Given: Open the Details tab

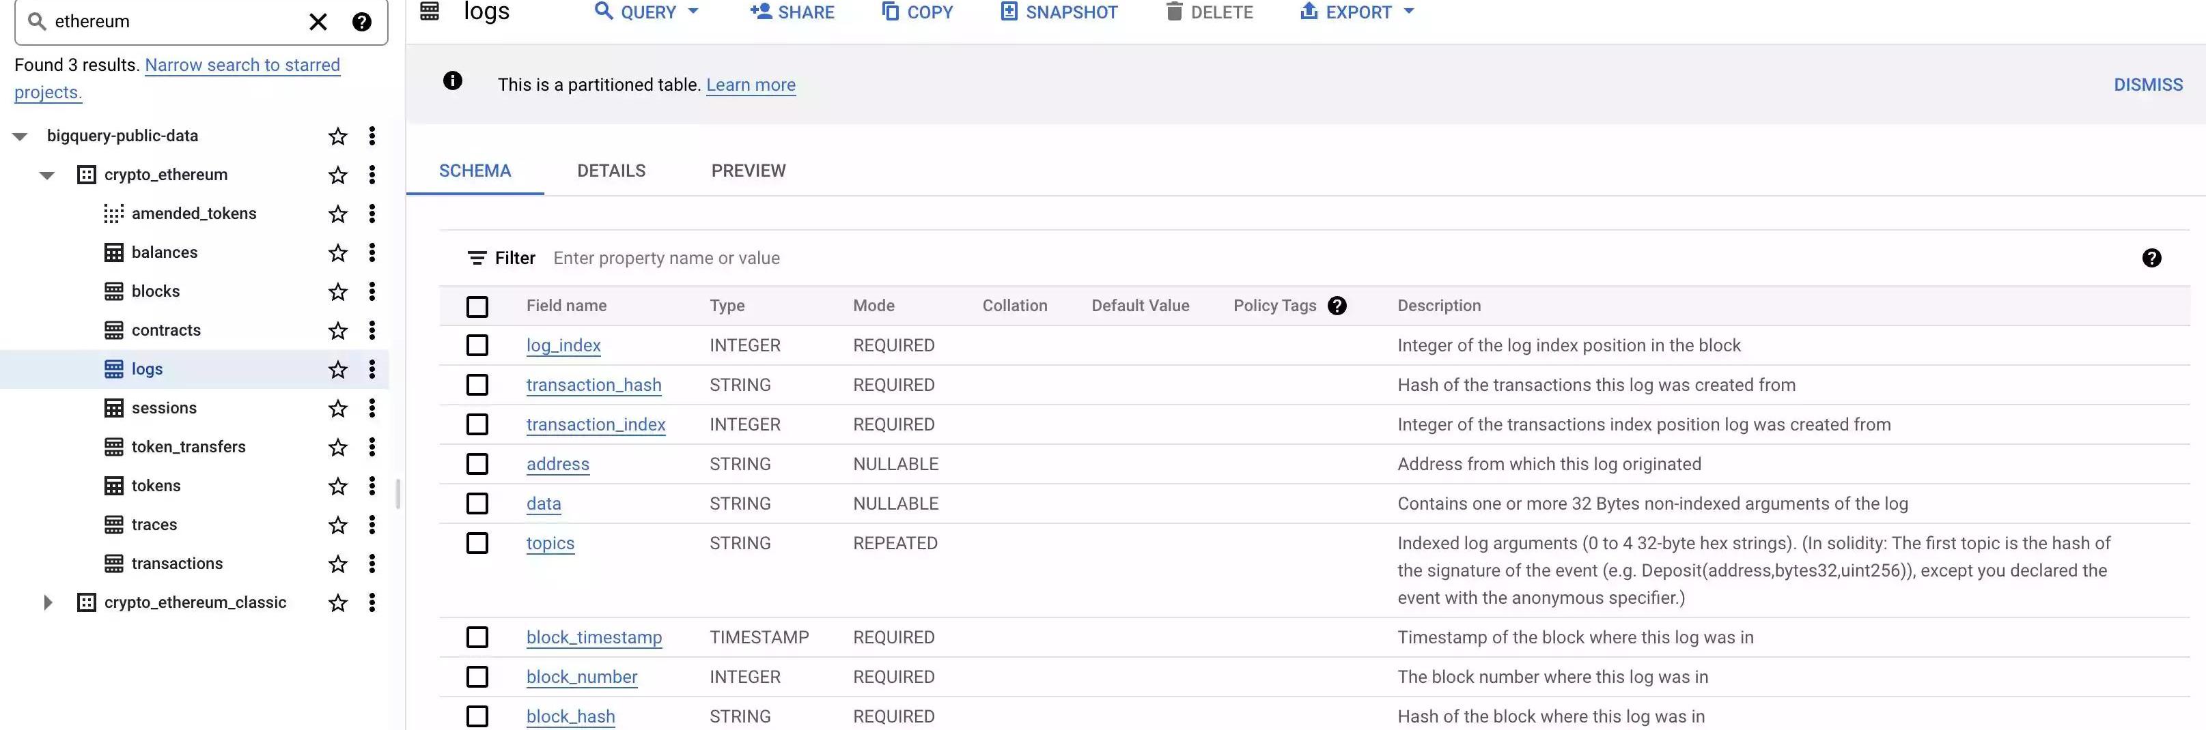Looking at the screenshot, I should [611, 171].
